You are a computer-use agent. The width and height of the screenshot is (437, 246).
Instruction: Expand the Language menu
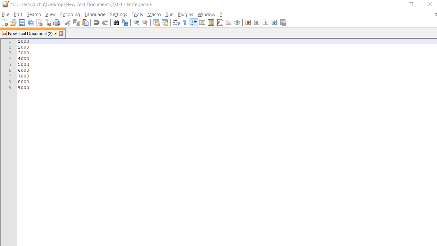click(95, 14)
